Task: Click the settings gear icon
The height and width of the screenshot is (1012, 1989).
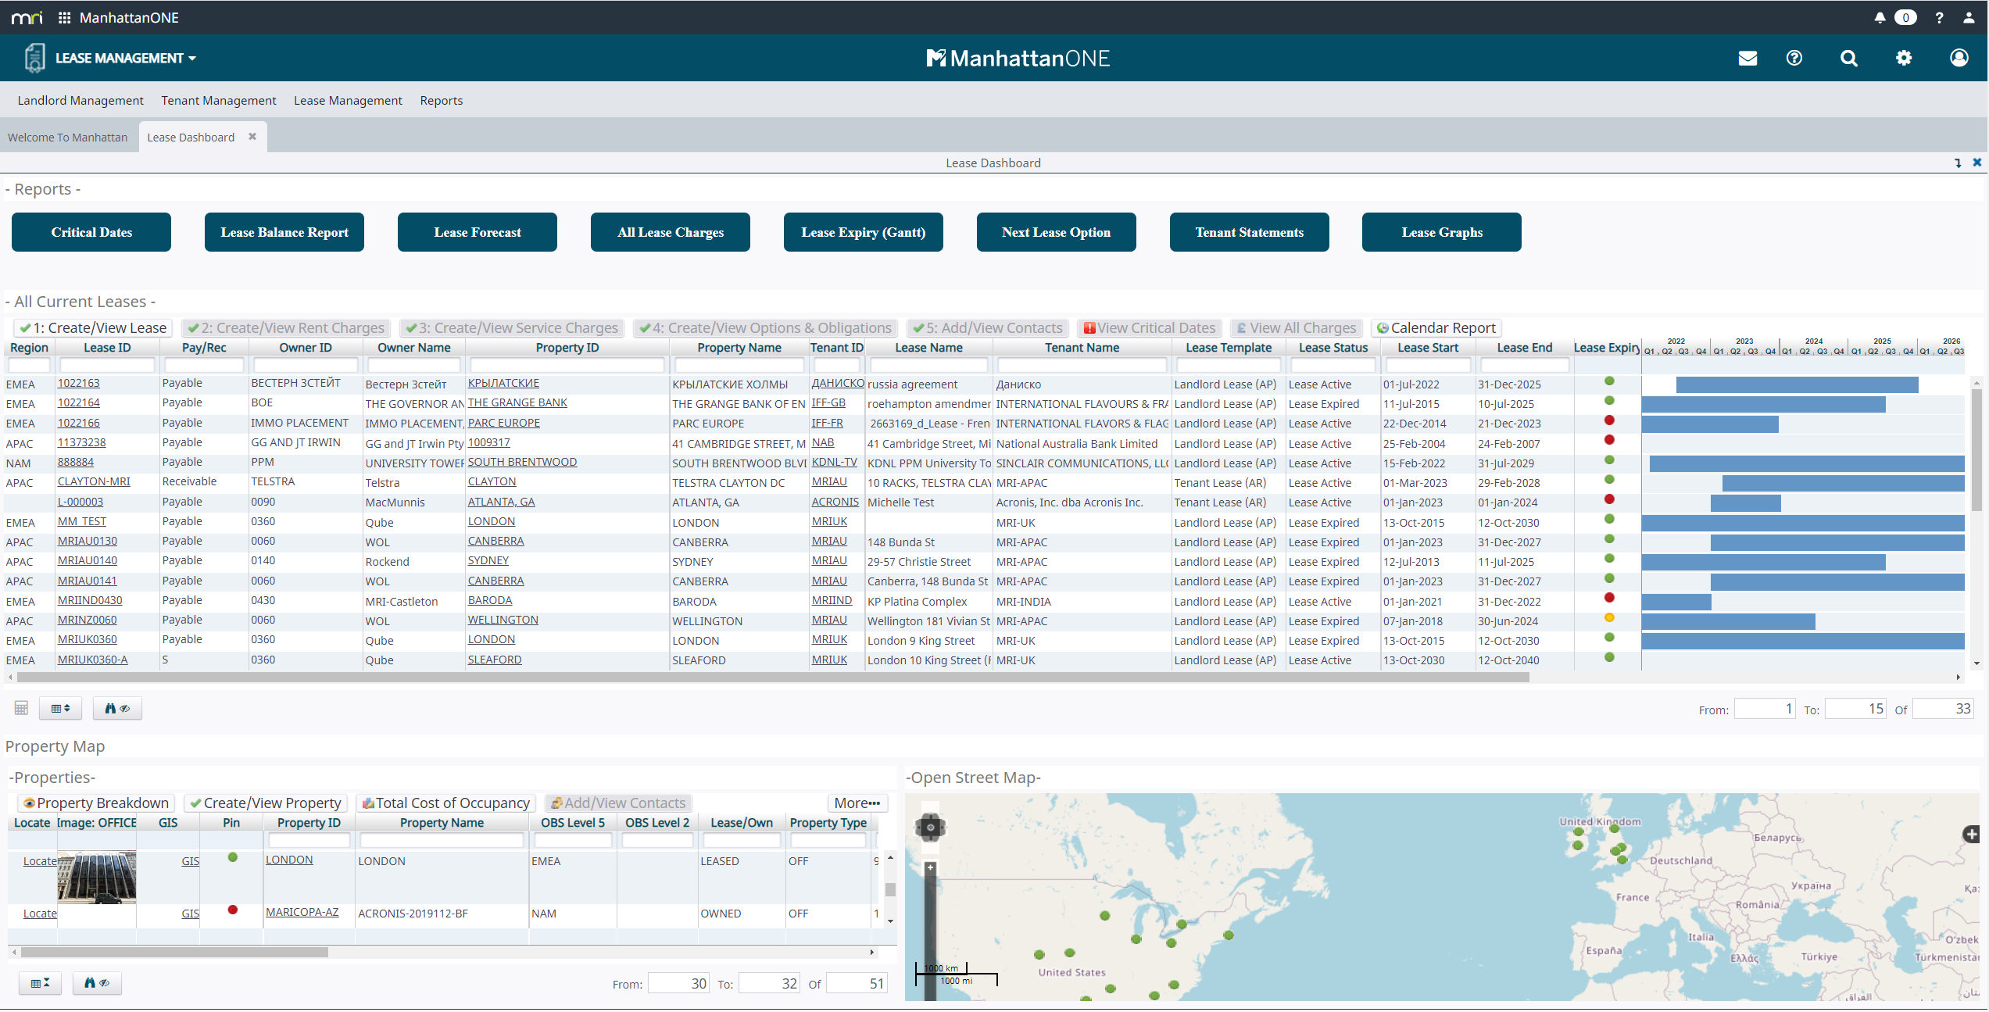Action: coord(1904,58)
